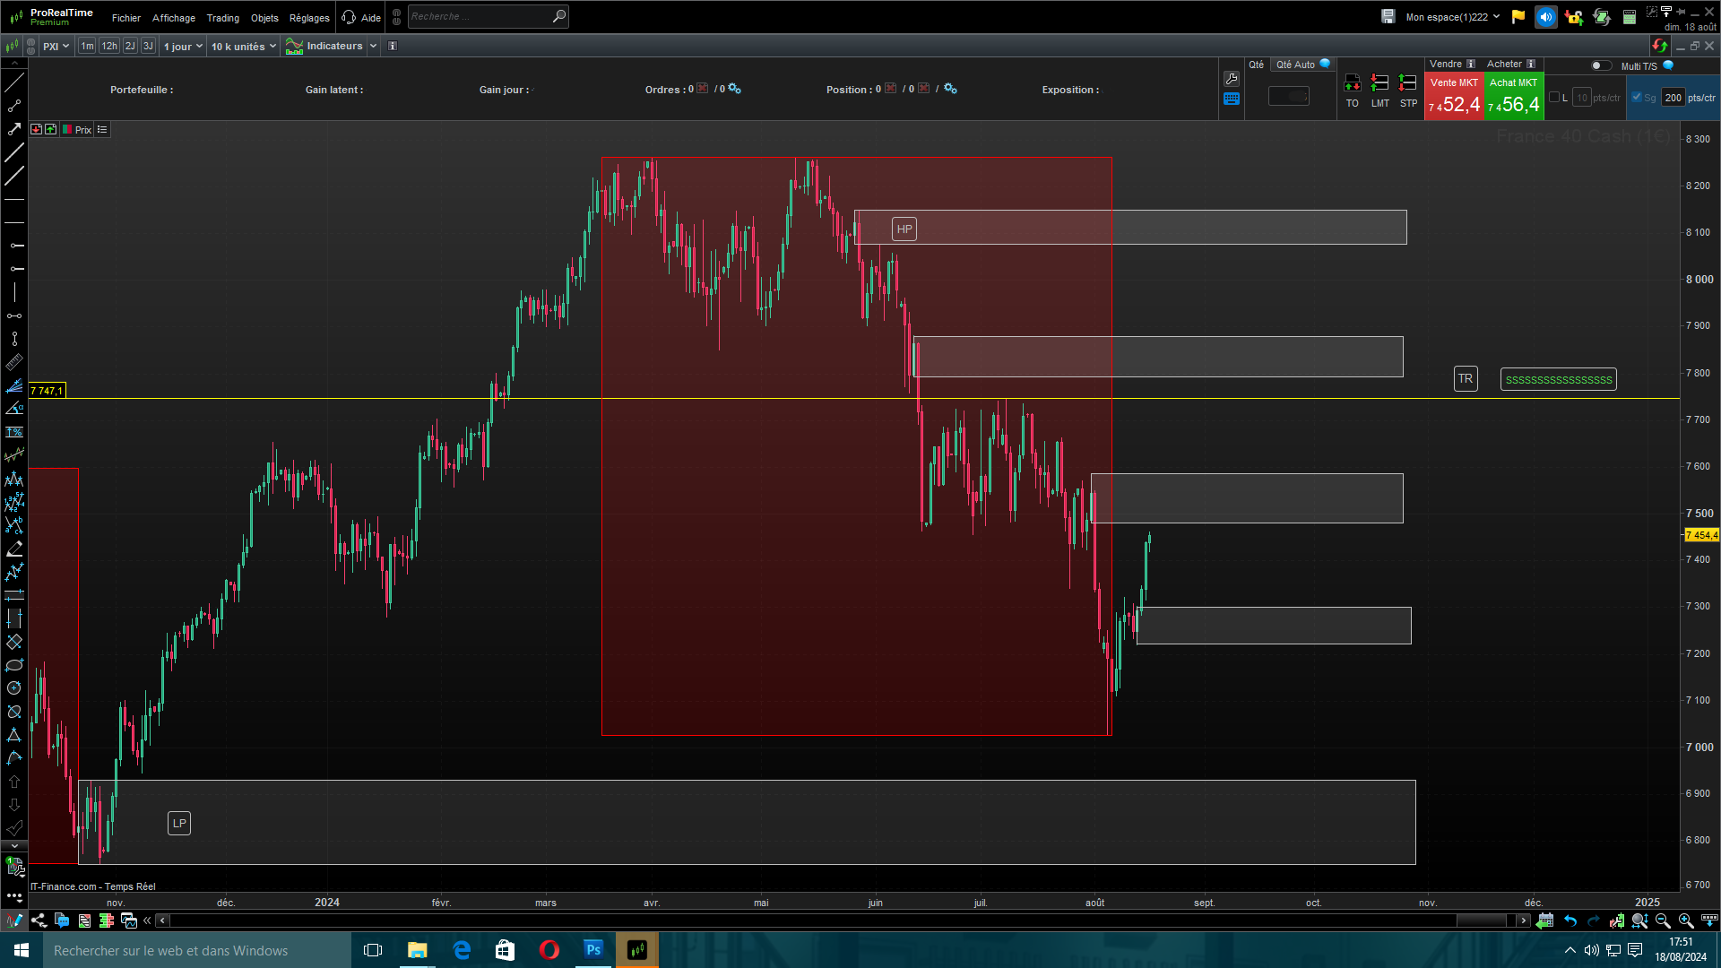Click the Achat MKT buy button
The image size is (1721, 968).
(1514, 97)
